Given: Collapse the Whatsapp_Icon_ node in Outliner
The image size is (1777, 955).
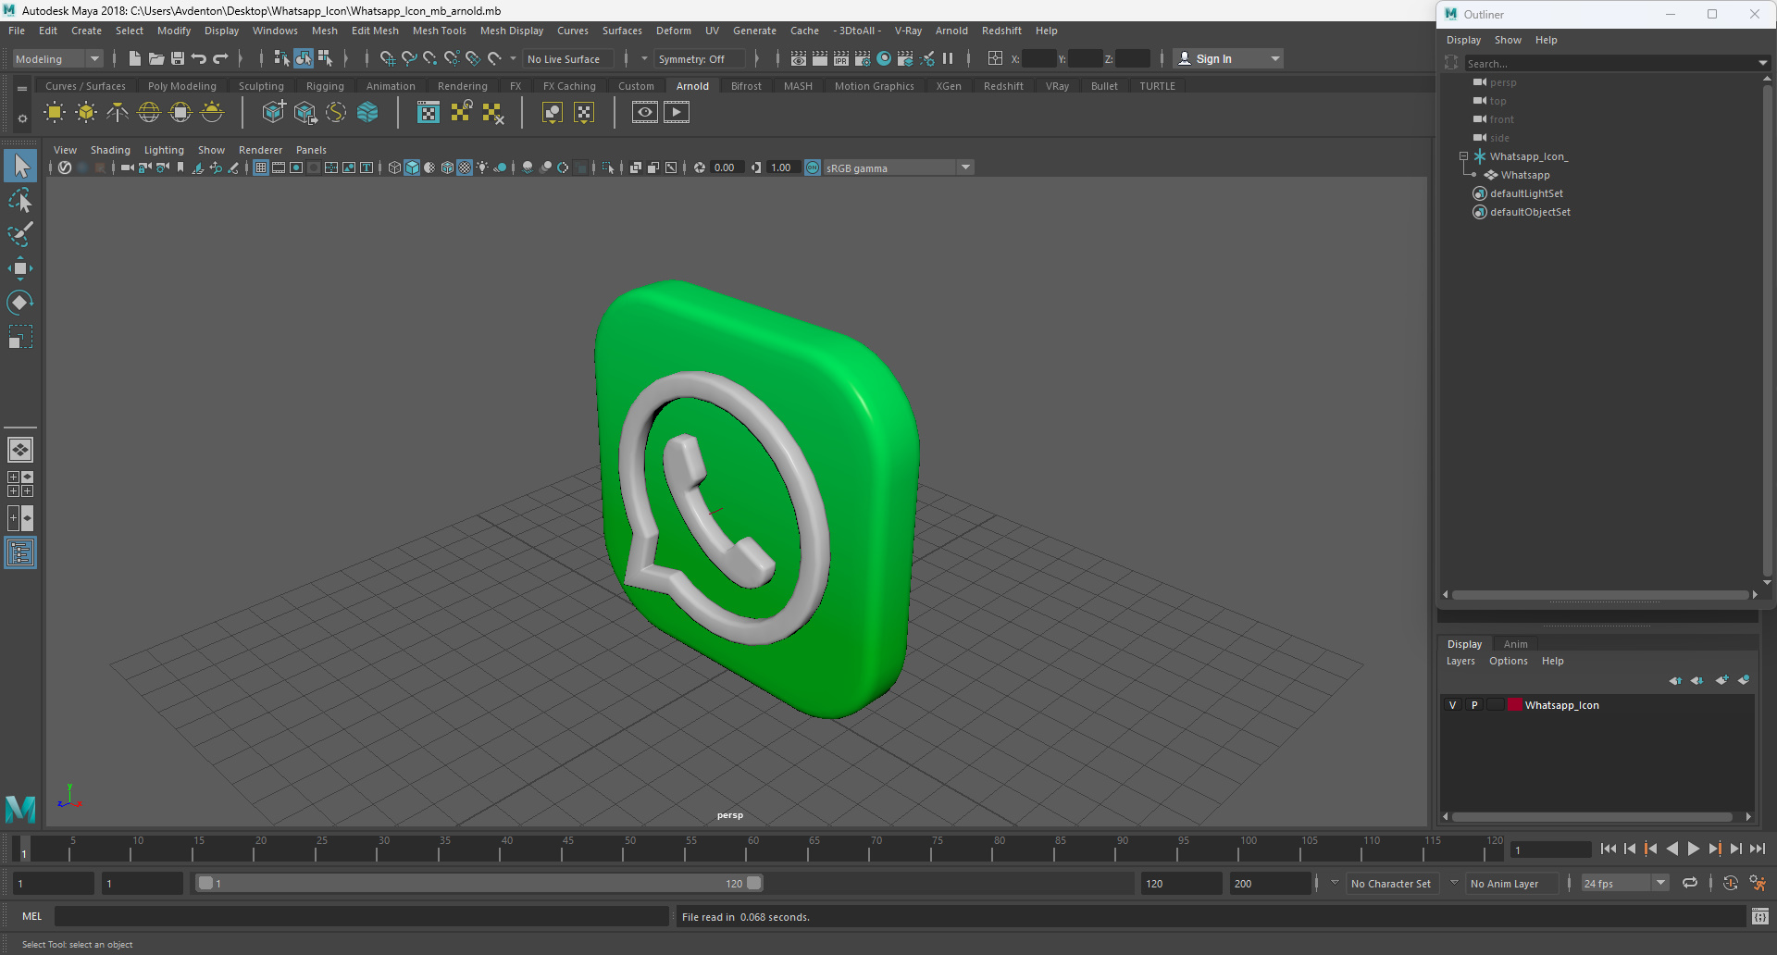Looking at the screenshot, I should coord(1464,156).
